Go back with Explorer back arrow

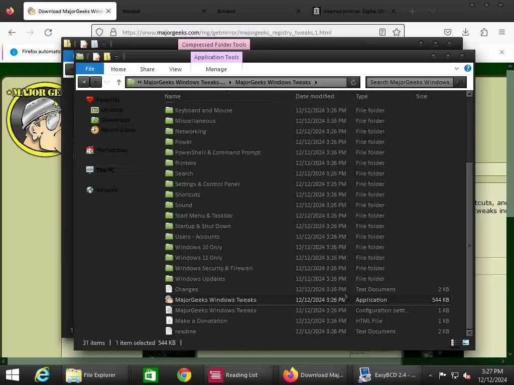84,82
